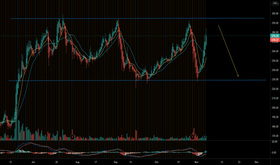Click the 250.00 price axis label
Image resolution: width=280 pixels, height=165 pixels.
pos(275,61)
